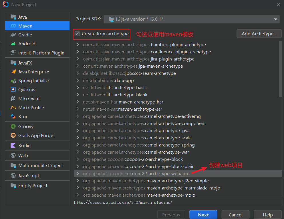Choose Kotlin in the project list
This screenshot has width=284, height=219.
pos(37,145)
